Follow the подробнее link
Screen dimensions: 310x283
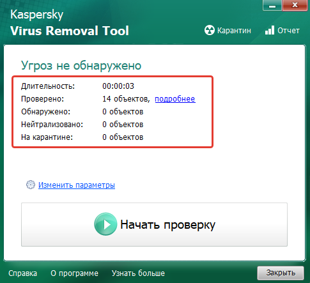(175, 99)
